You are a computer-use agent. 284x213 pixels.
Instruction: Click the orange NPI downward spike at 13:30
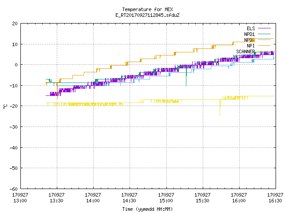point(57,91)
